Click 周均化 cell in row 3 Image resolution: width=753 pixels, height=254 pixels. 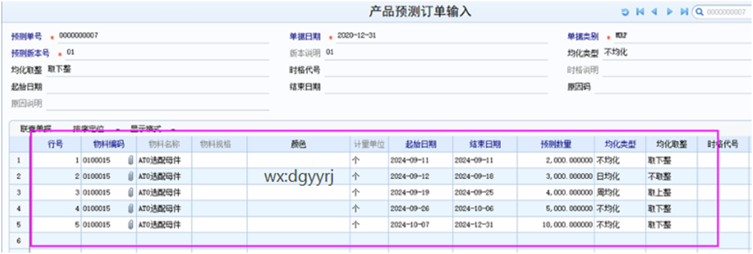(x=620, y=193)
